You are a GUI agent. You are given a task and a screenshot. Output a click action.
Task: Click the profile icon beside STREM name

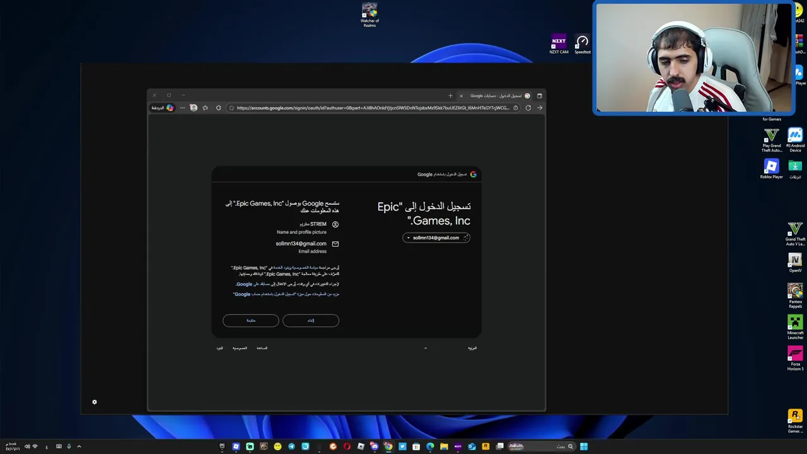[x=335, y=224]
